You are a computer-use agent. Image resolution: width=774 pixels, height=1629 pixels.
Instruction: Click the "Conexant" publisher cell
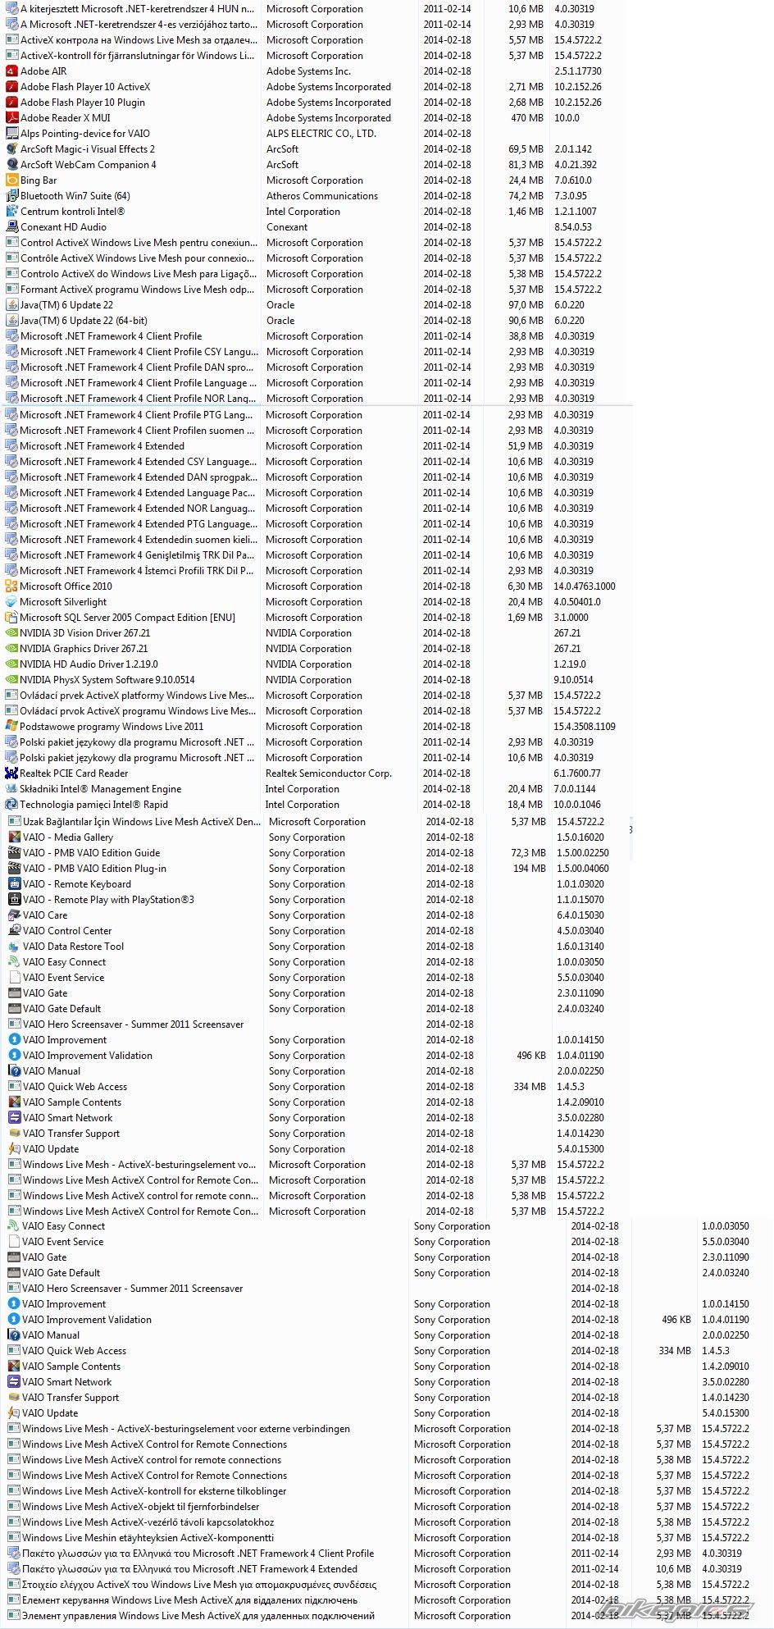point(287,227)
